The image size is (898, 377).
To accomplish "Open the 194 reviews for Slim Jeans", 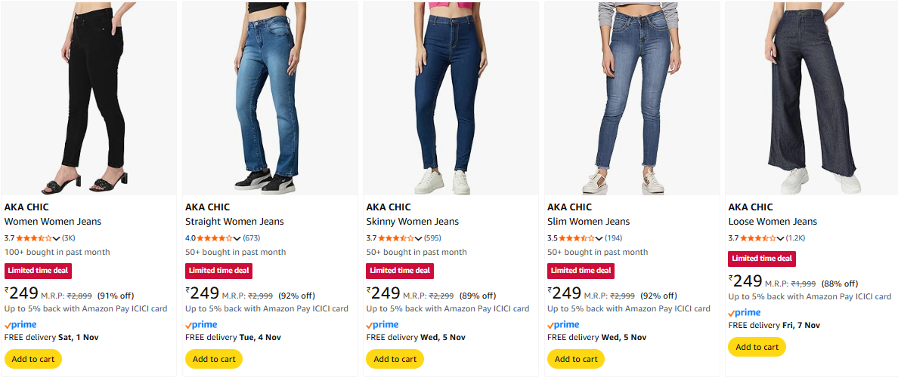I will tap(614, 238).
